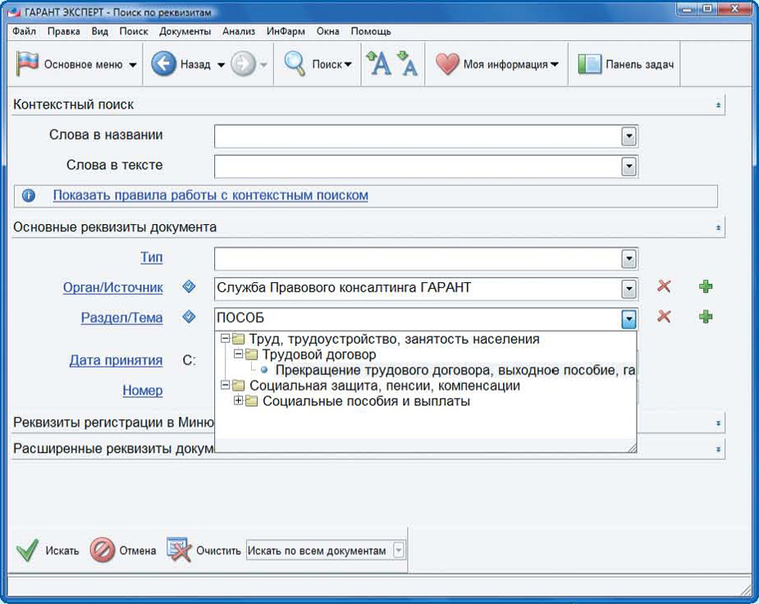The height and width of the screenshot is (604, 759).
Task: Expand Социальные пособия и выплаты folder
Action: click(x=238, y=401)
